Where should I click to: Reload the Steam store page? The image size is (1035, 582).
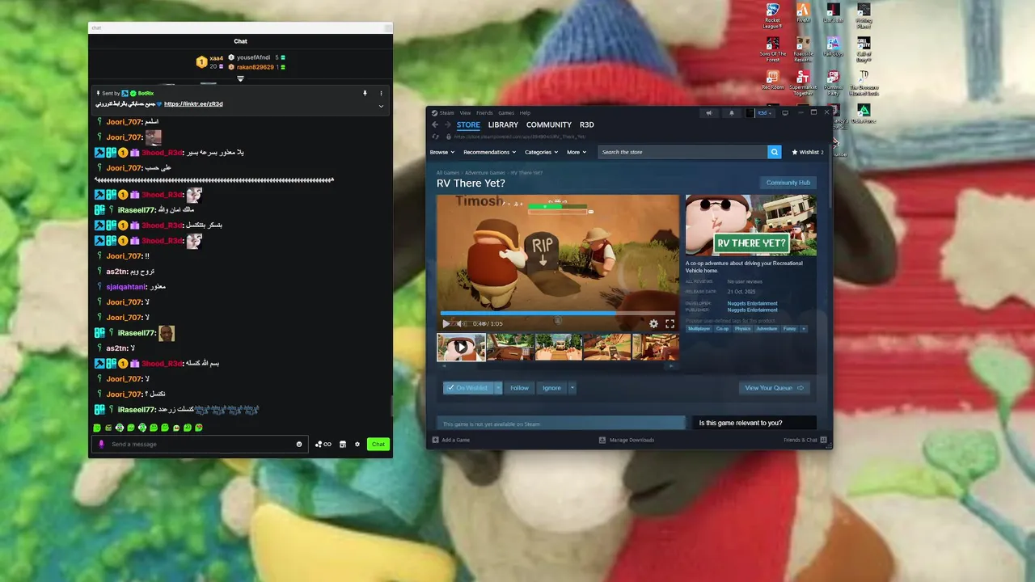pyautogui.click(x=435, y=137)
